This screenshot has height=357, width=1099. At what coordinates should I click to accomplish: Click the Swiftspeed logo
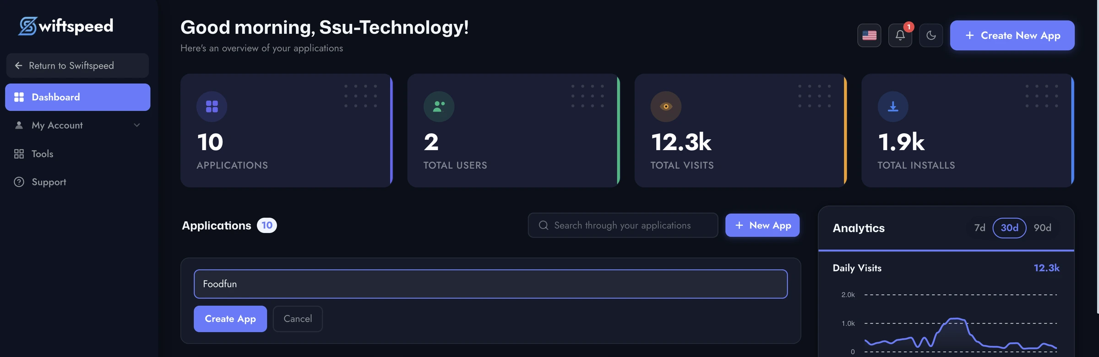coord(66,26)
